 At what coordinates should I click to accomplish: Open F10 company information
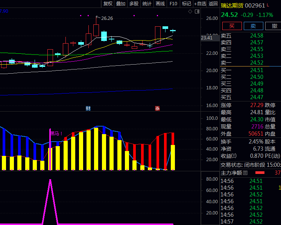click(173, 4)
